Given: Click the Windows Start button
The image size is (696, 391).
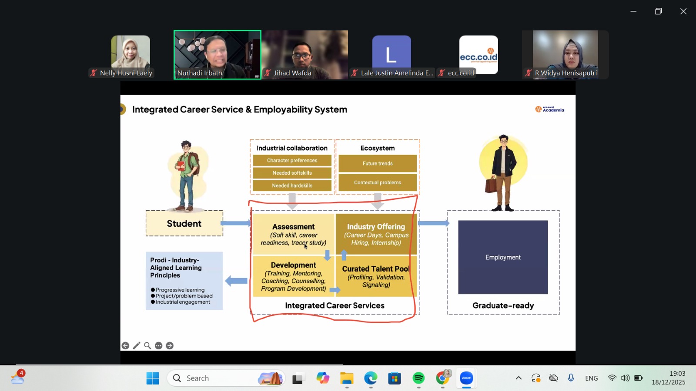Looking at the screenshot, I should 153,378.
